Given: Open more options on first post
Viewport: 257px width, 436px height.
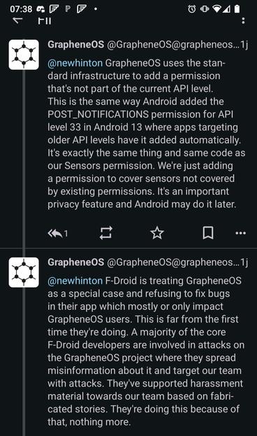Looking at the screenshot, I should pyautogui.click(x=240, y=233).
